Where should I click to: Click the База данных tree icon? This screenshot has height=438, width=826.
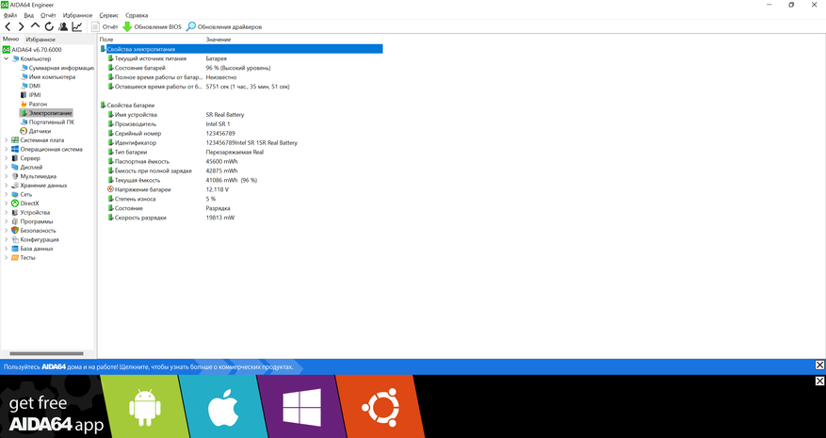pyautogui.click(x=15, y=249)
